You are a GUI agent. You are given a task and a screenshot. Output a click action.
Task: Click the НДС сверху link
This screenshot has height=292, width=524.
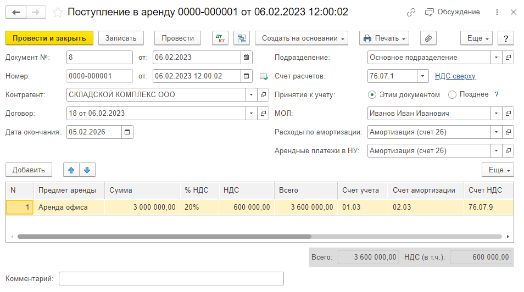pyautogui.click(x=455, y=76)
